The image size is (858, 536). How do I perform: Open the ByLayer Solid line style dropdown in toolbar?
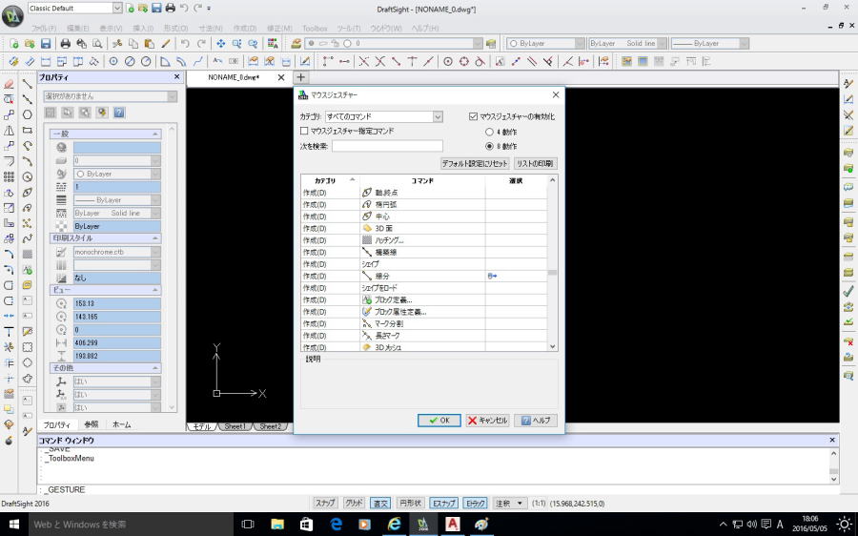627,43
